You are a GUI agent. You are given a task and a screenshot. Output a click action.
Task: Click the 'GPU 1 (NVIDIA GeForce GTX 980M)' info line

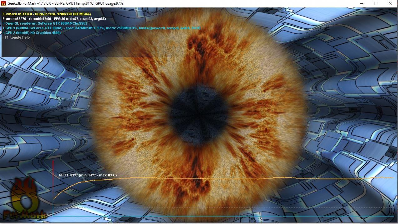coord(101,28)
